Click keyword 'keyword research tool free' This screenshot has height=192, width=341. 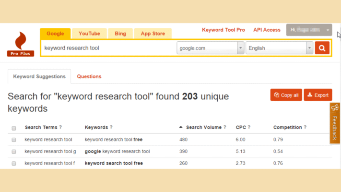114,140
